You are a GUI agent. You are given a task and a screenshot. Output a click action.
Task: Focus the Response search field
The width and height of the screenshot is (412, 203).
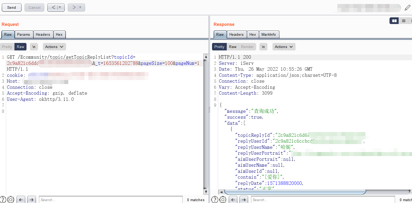click(323, 200)
